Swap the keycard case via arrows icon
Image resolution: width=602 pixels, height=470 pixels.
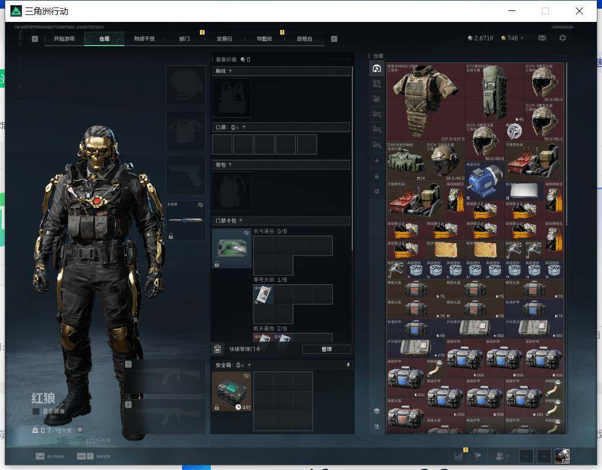click(x=247, y=232)
